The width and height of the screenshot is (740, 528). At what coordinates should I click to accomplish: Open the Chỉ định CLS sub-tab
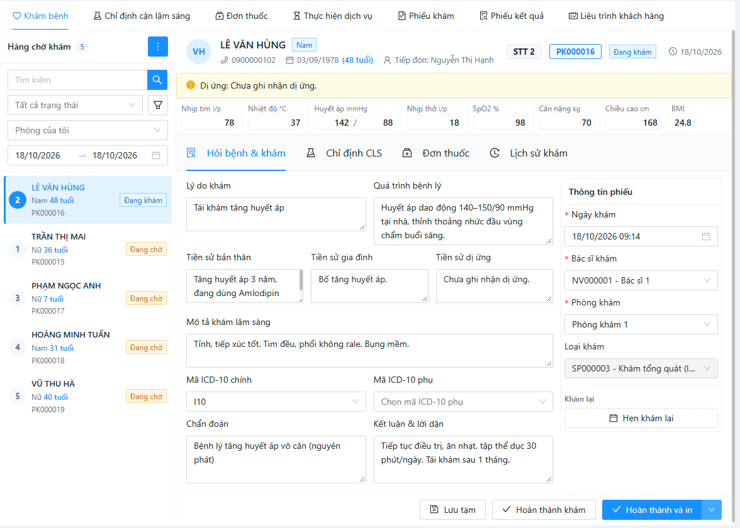pyautogui.click(x=344, y=153)
